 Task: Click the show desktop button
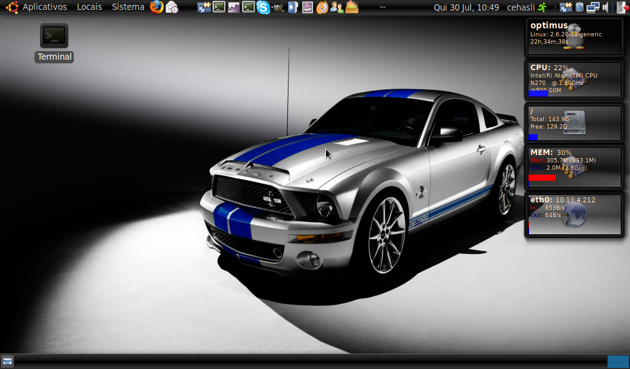(x=7, y=362)
